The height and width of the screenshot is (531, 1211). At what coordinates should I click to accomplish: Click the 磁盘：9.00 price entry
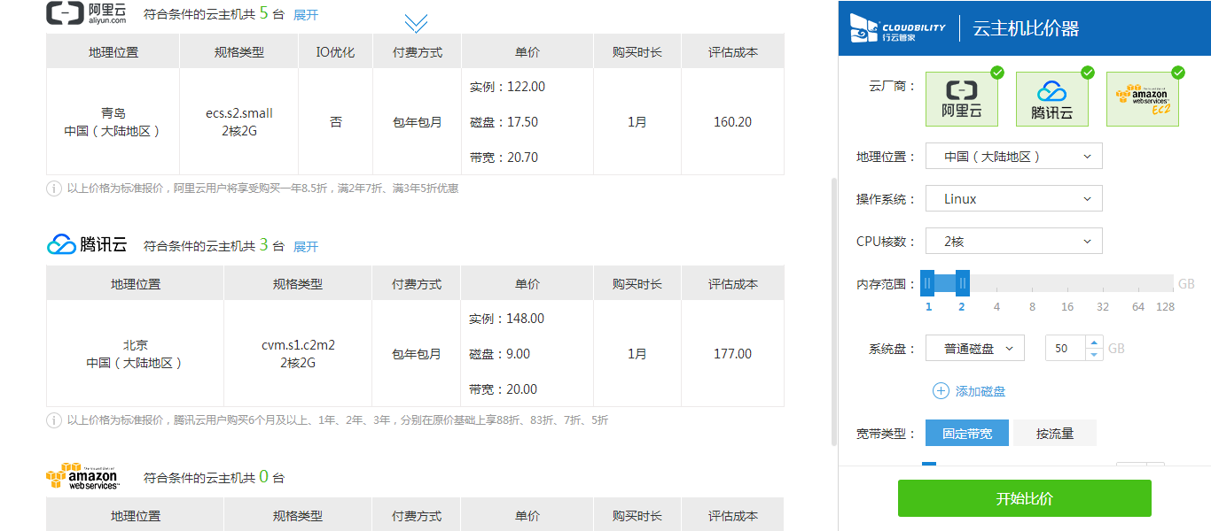[500, 354]
